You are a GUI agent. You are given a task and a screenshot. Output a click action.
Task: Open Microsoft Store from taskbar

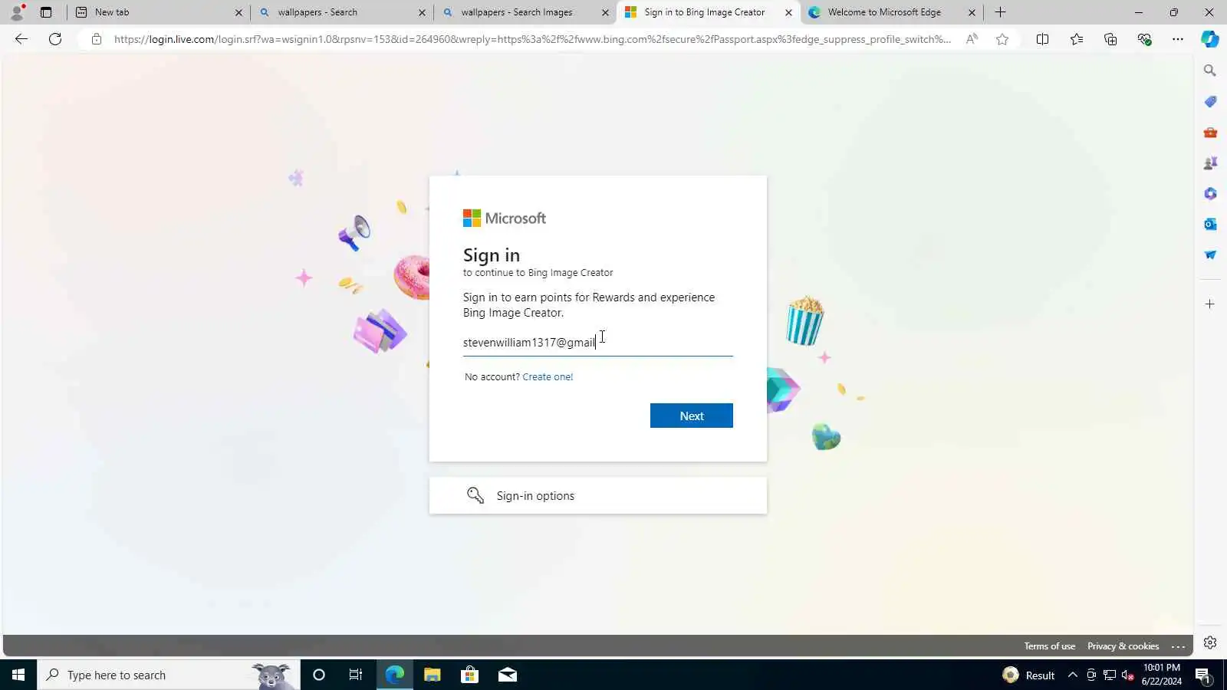(469, 675)
